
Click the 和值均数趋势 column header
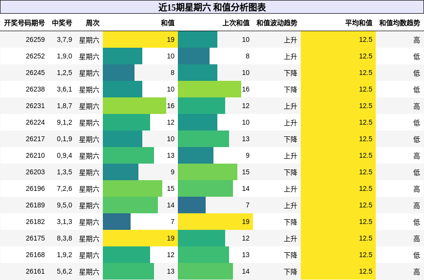coord(400,23)
